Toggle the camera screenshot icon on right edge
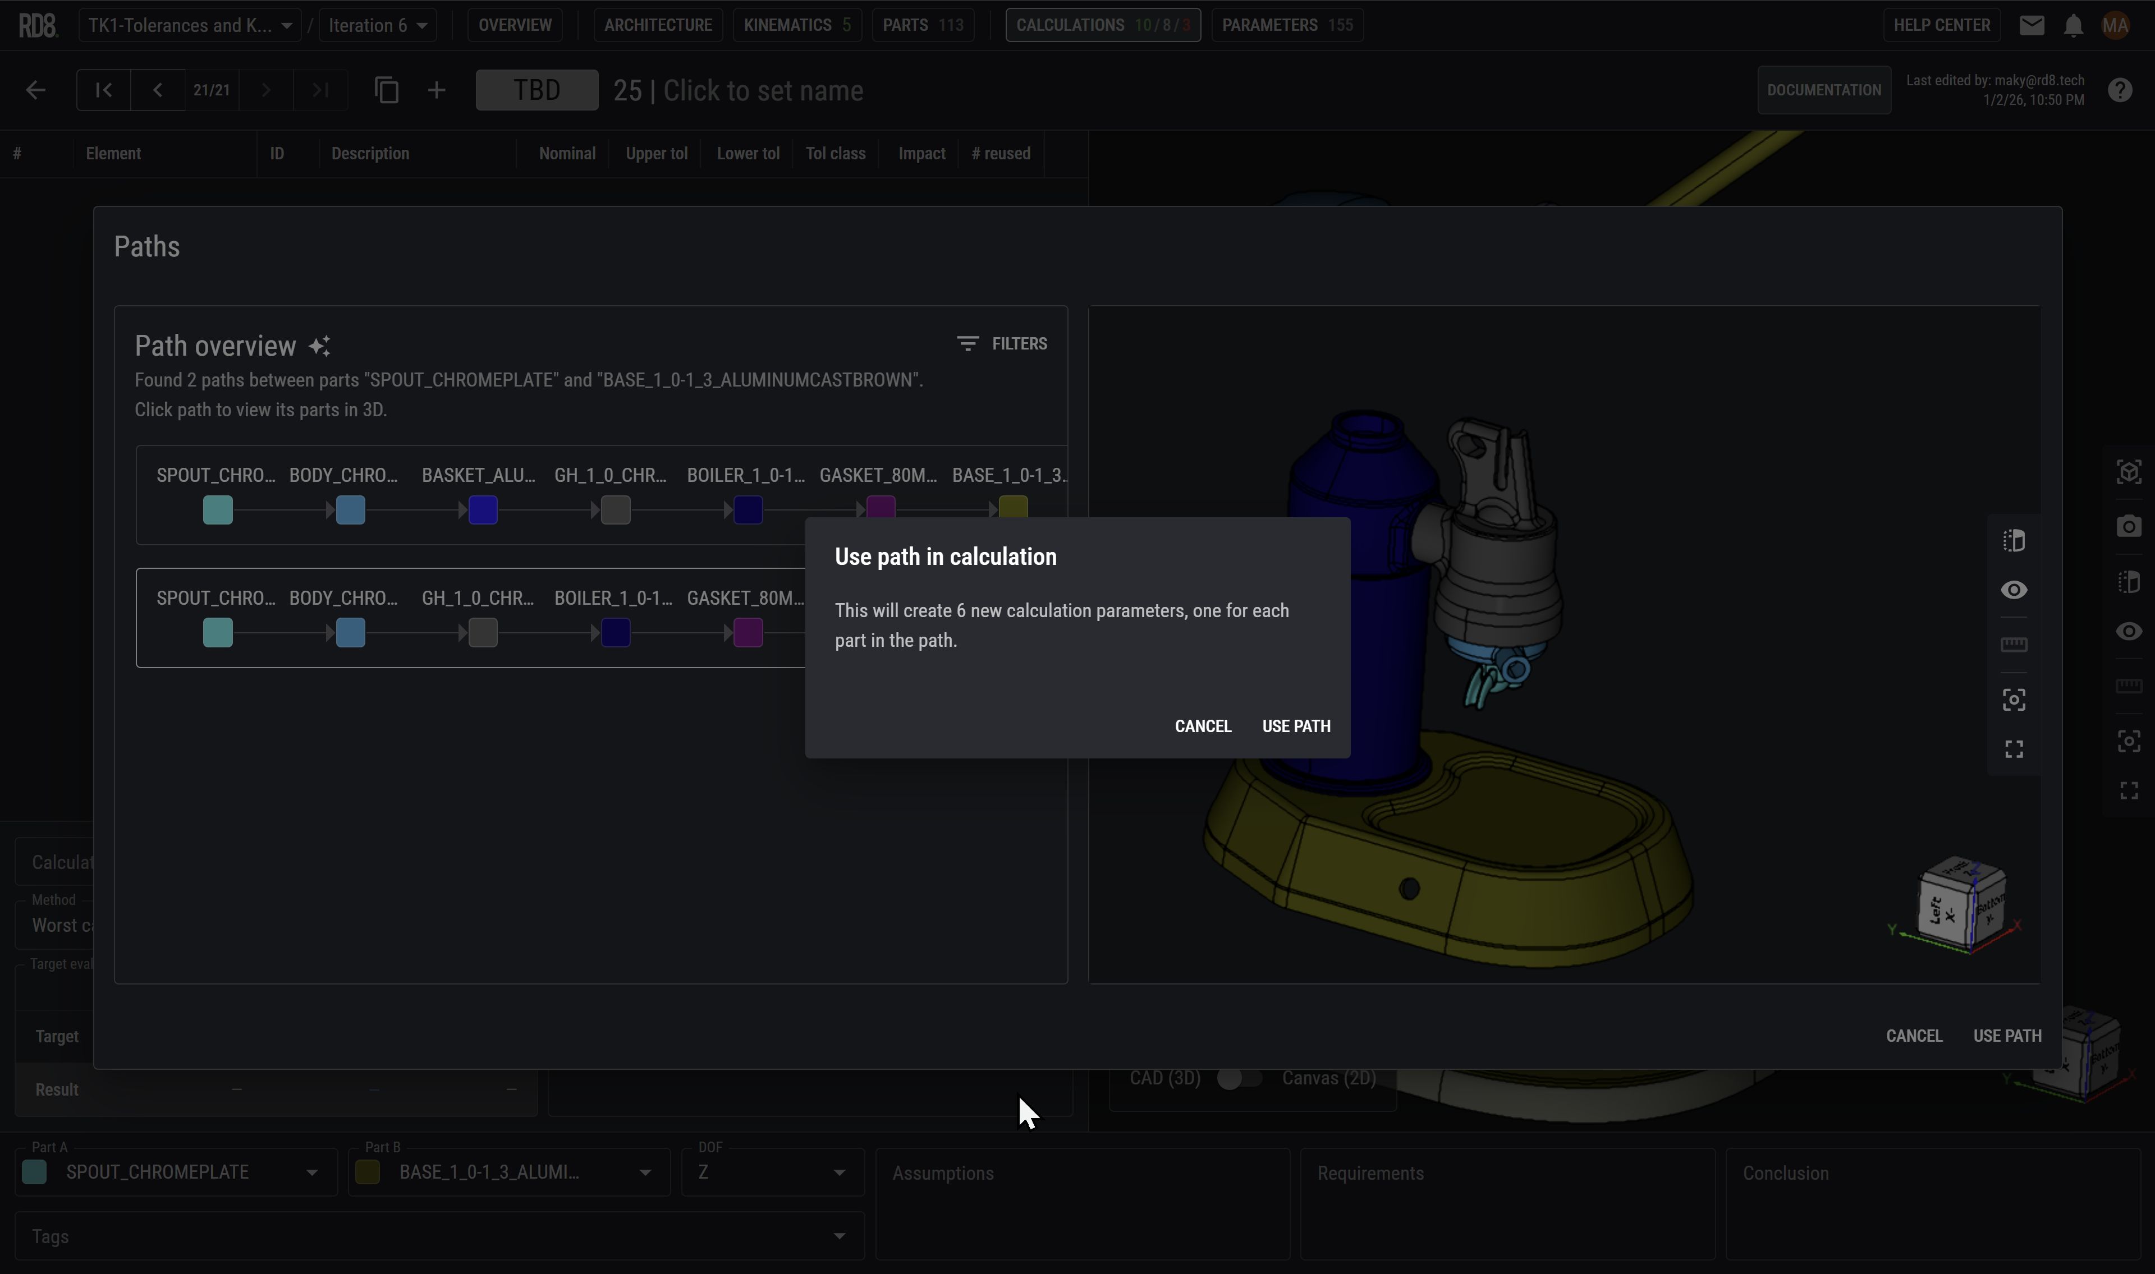The height and width of the screenshot is (1274, 2155). (2129, 526)
